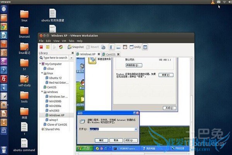Click the console view icon after Unity
This screenshot has width=232, height=155.
pyautogui.click(x=145, y=47)
